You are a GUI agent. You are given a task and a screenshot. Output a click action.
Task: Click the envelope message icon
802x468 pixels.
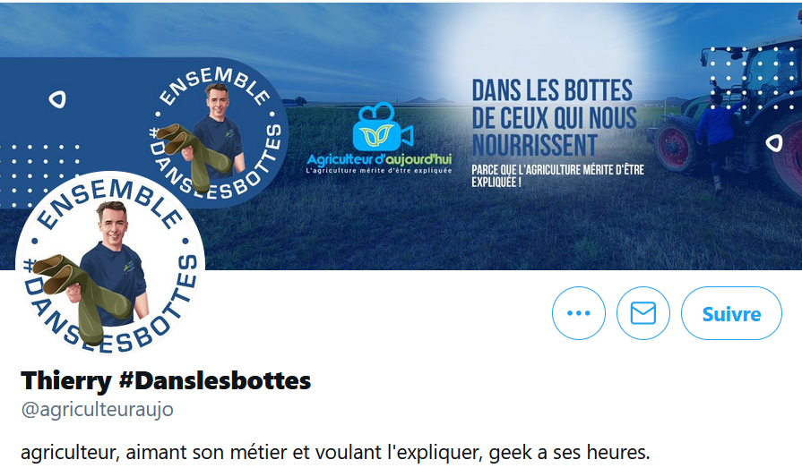coord(642,313)
